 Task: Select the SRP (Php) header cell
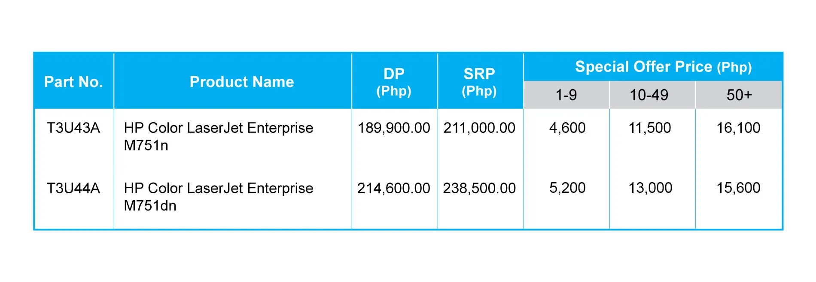click(479, 82)
